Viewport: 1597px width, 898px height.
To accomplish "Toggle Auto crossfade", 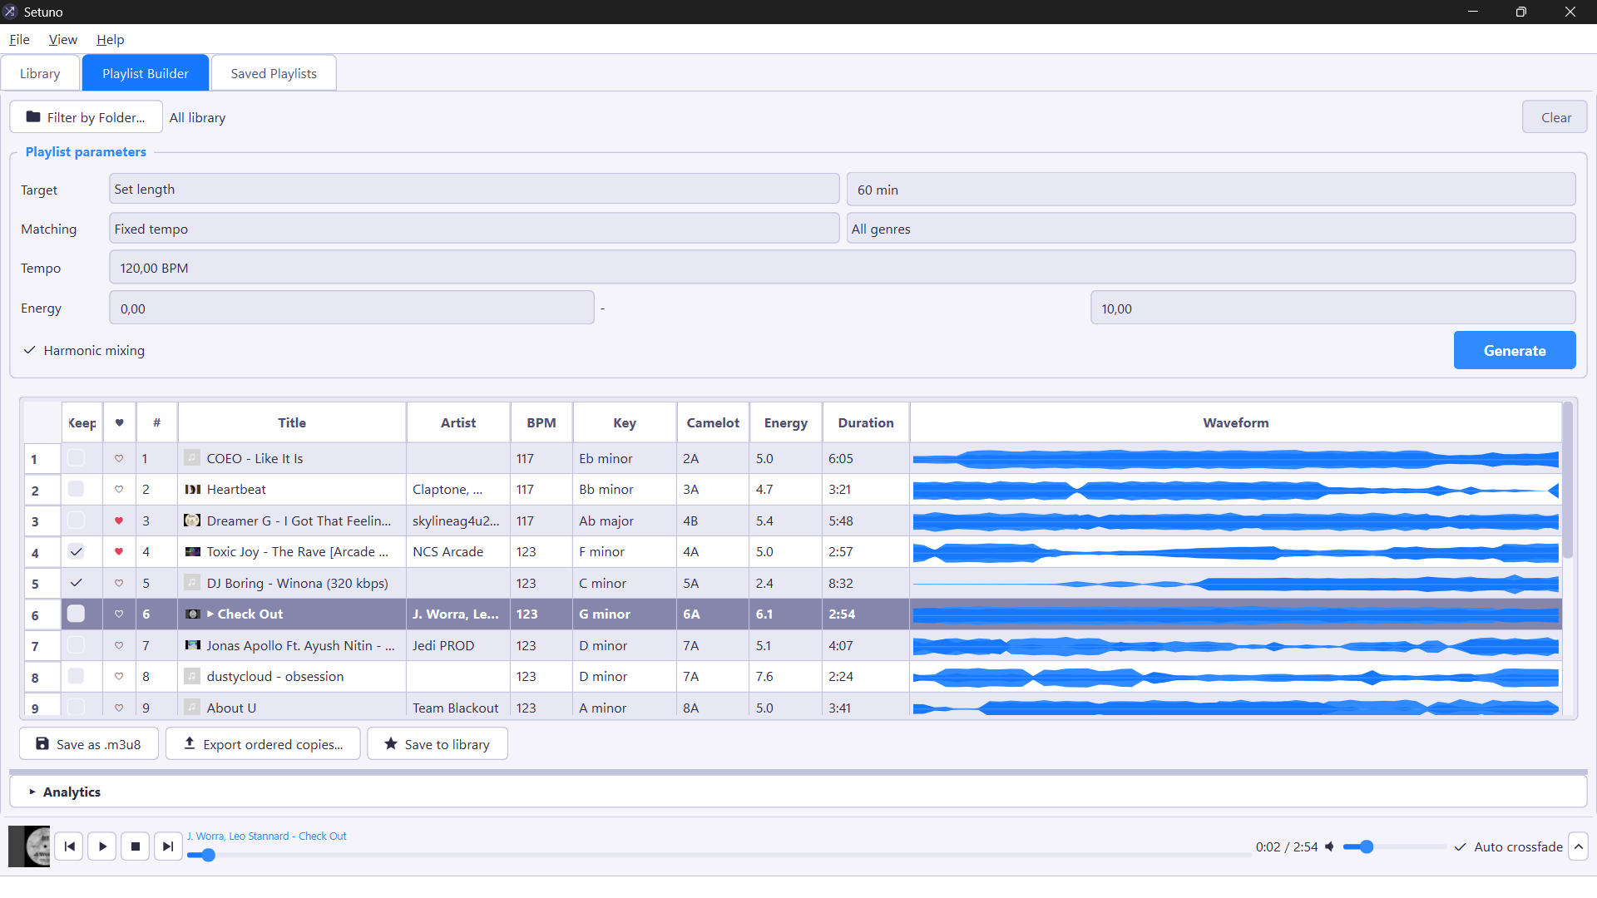I will pos(1508,846).
